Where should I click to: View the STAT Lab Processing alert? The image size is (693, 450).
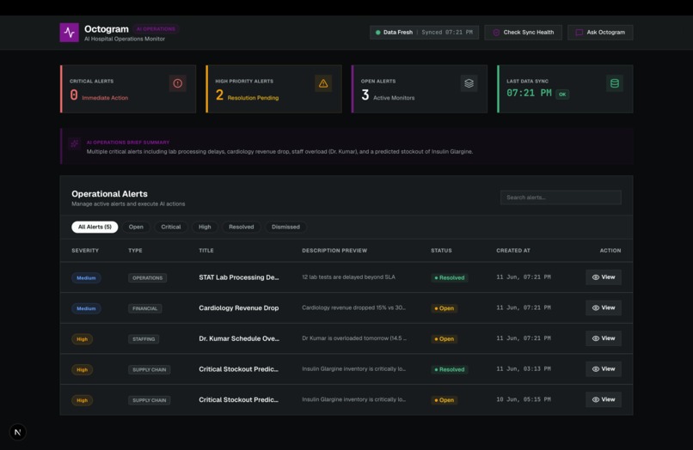(604, 277)
